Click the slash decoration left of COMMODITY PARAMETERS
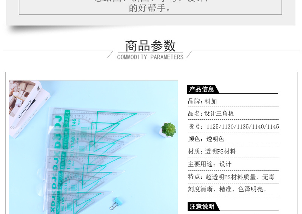Viewport: 302px width, 214px height. tap(110, 55)
